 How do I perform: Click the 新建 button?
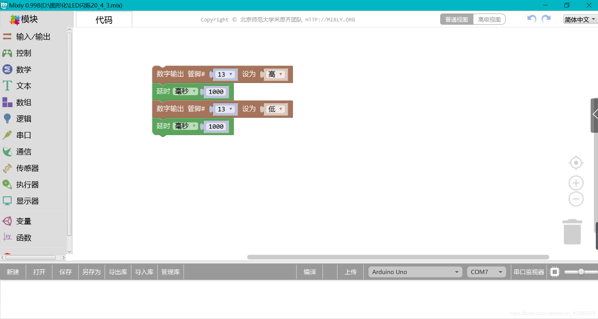point(13,272)
